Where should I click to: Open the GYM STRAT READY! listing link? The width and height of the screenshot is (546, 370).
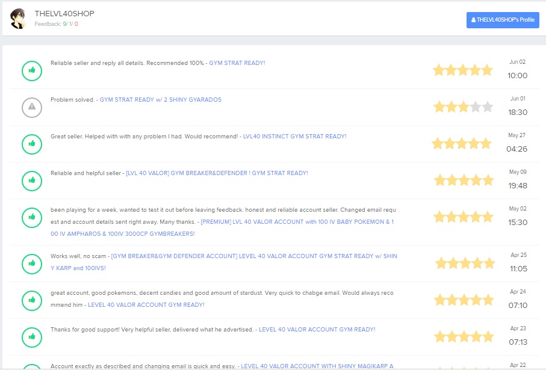point(237,63)
